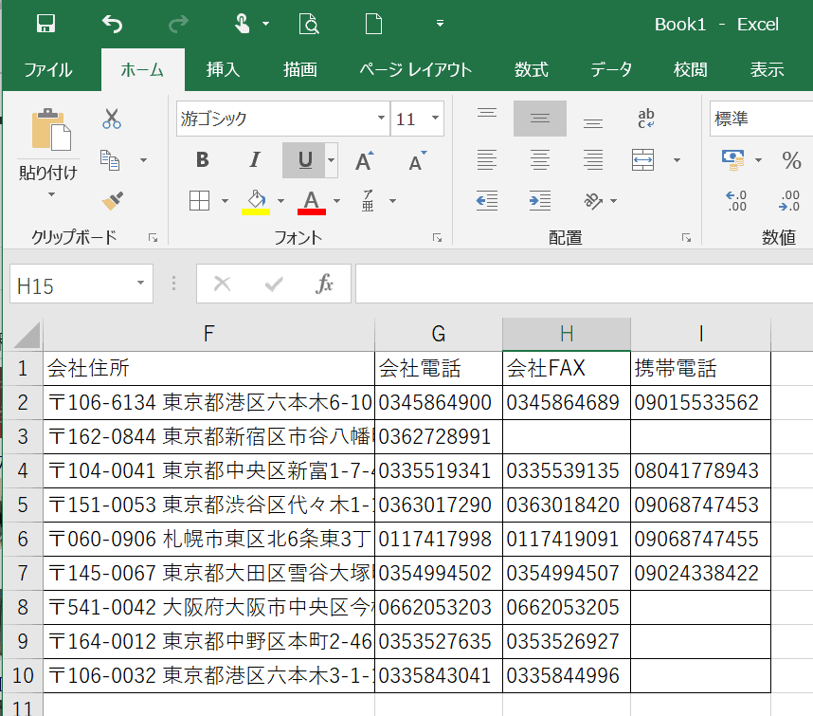This screenshot has height=716, width=813.
Task: Switch to the データ tab
Action: (x=611, y=69)
